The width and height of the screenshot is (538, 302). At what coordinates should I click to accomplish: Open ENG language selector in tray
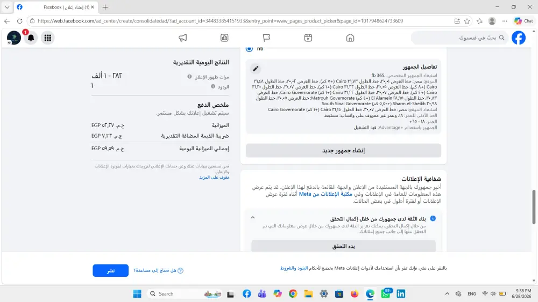pyautogui.click(x=472, y=294)
